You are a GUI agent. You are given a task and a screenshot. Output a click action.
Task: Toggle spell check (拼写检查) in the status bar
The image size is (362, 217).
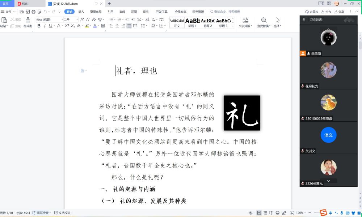[x=42, y=213]
